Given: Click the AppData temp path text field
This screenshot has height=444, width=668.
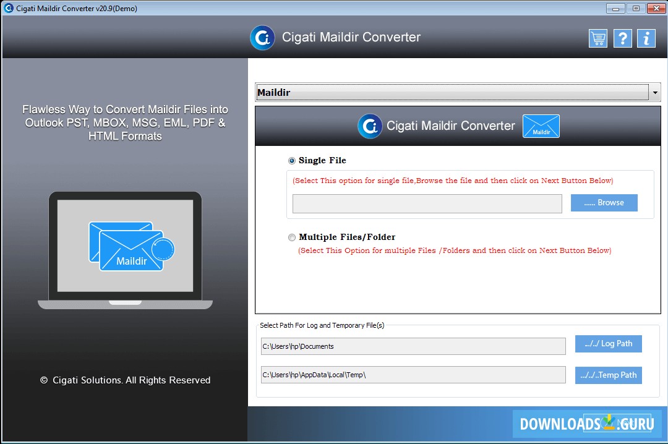Looking at the screenshot, I should (413, 375).
